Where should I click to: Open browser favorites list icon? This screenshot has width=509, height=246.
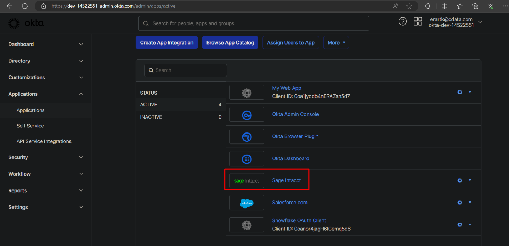[x=460, y=6]
